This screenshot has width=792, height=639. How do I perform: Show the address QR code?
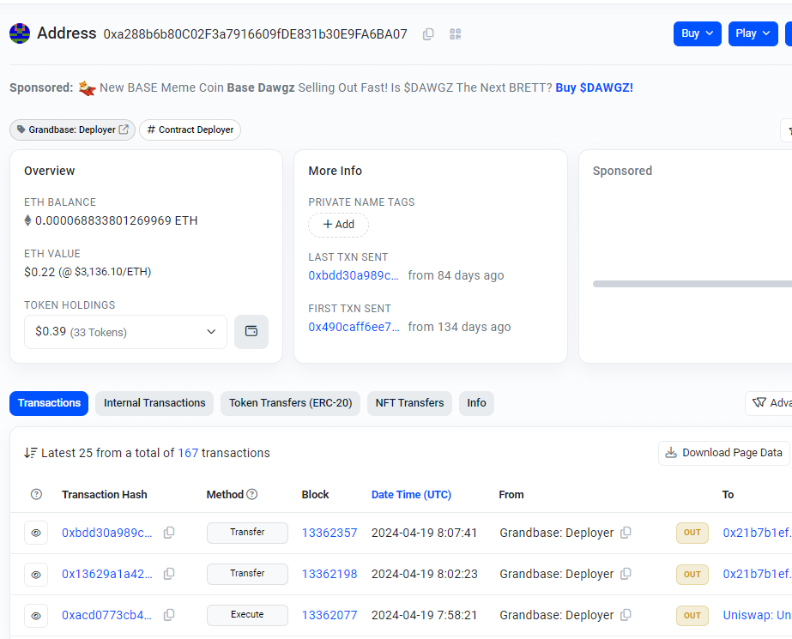455,33
